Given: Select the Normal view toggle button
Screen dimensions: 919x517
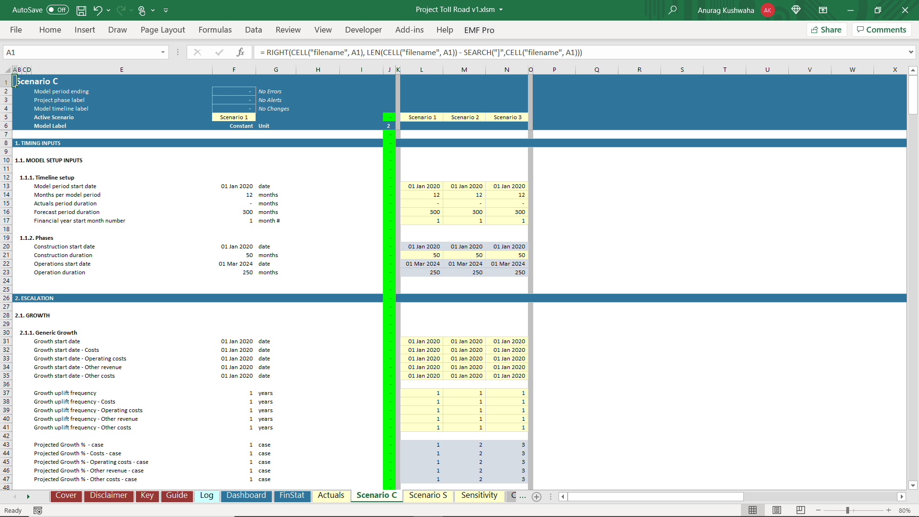Looking at the screenshot, I should pos(752,510).
